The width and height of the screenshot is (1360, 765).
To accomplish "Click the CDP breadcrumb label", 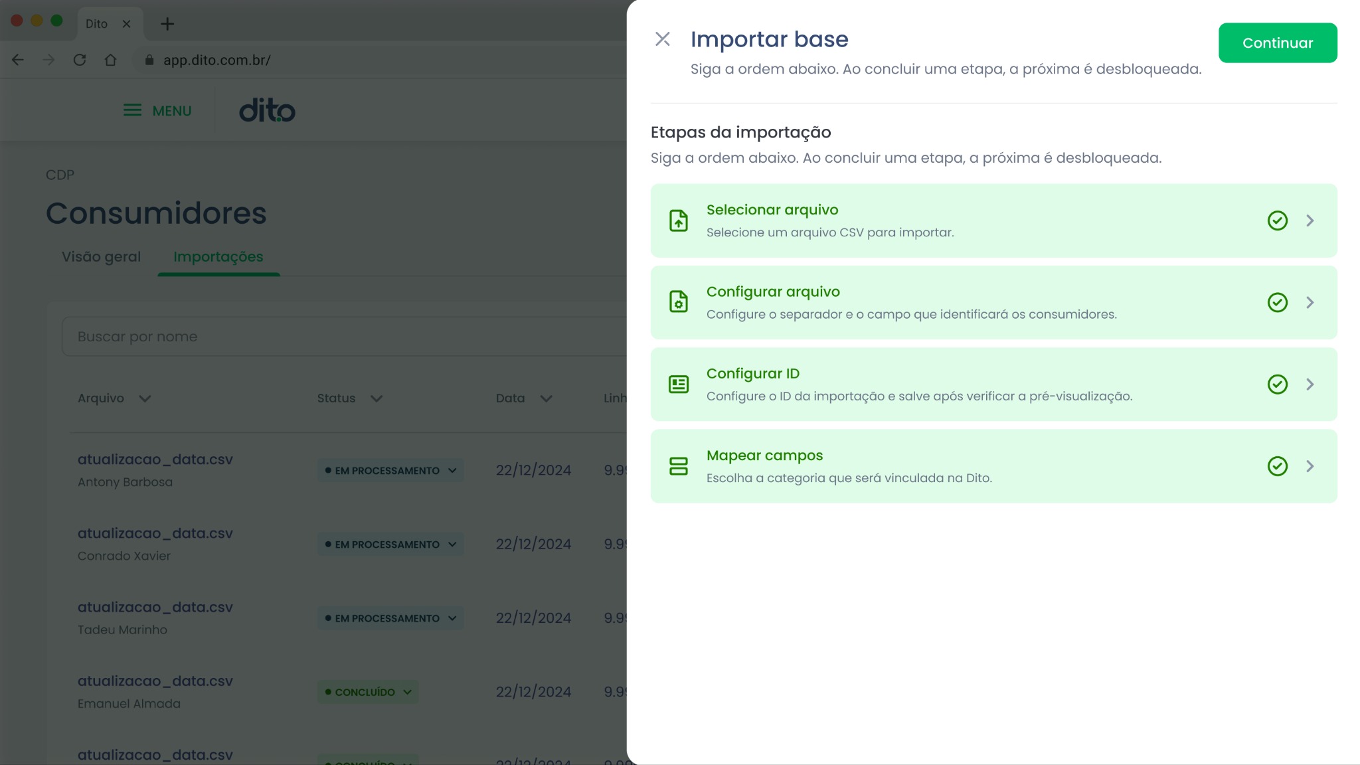I will [x=60, y=175].
